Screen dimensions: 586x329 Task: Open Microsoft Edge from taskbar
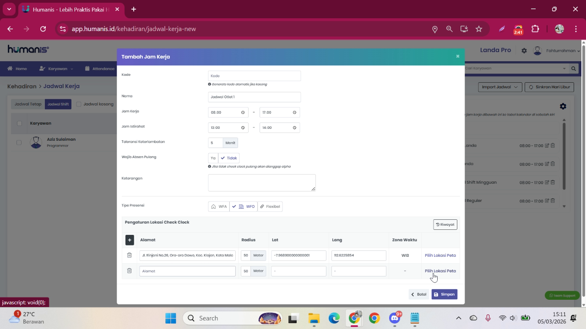[x=334, y=318]
